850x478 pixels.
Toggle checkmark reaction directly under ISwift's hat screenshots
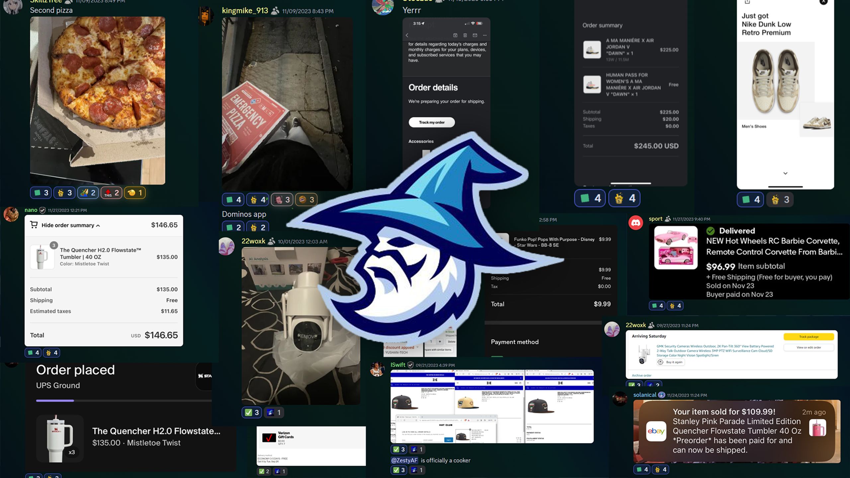point(399,449)
